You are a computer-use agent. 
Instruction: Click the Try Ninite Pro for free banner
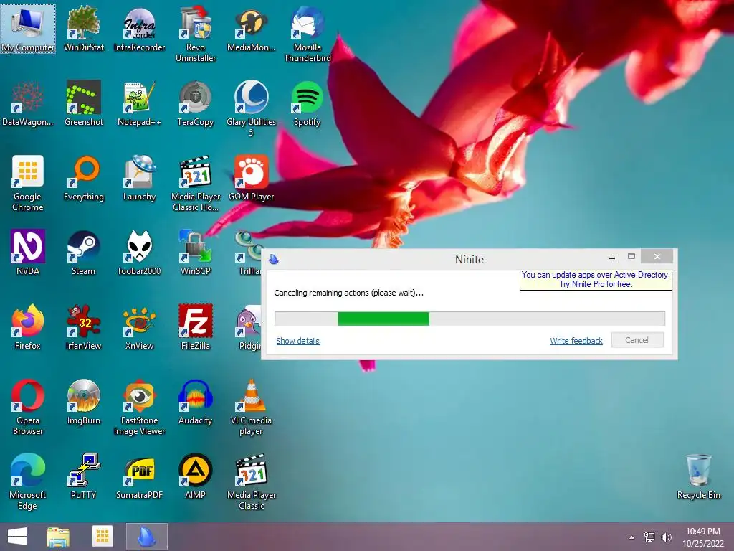tap(596, 279)
